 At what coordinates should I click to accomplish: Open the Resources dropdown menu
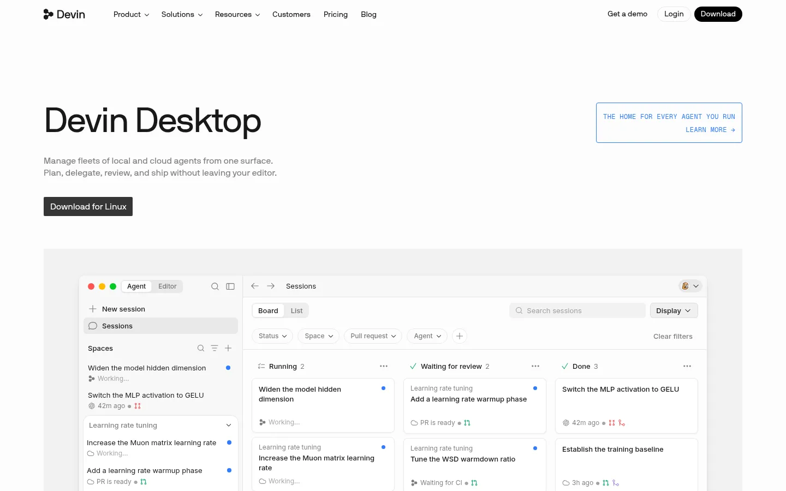point(237,14)
